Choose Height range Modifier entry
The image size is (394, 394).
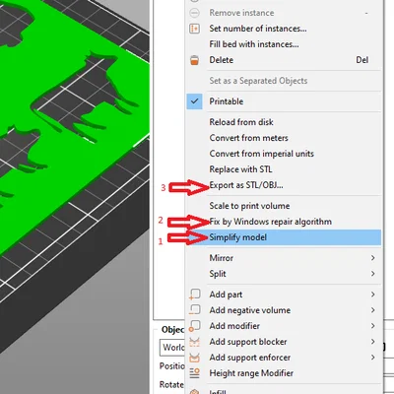pos(251,373)
